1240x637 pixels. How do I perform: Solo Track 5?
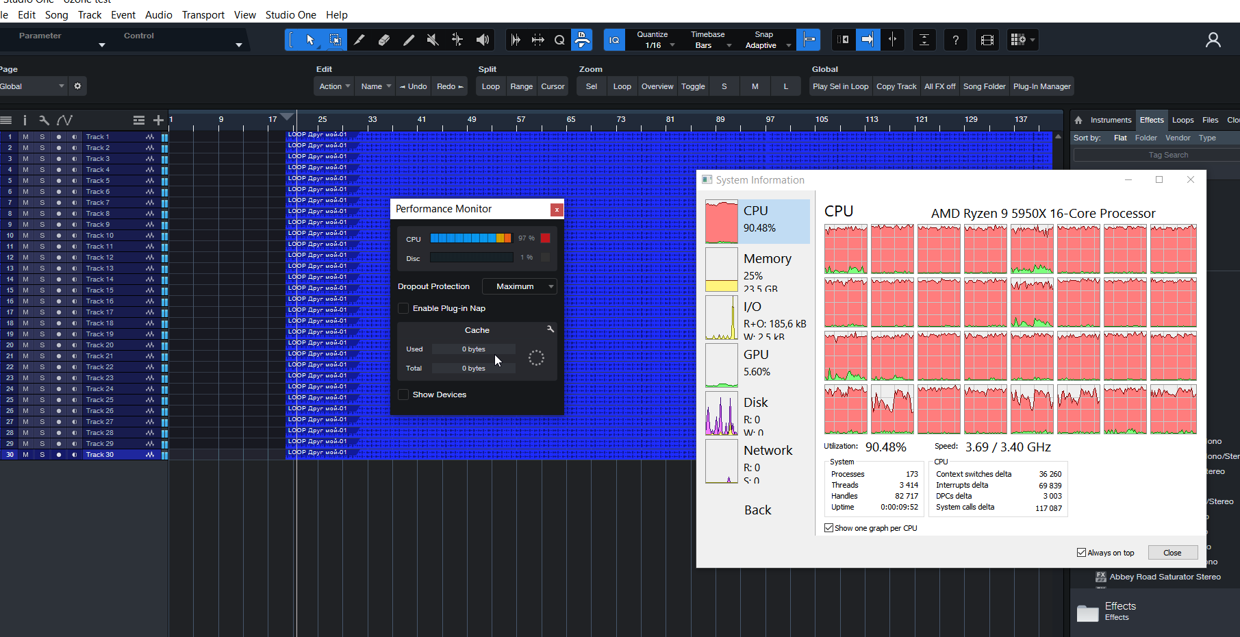pyautogui.click(x=42, y=181)
